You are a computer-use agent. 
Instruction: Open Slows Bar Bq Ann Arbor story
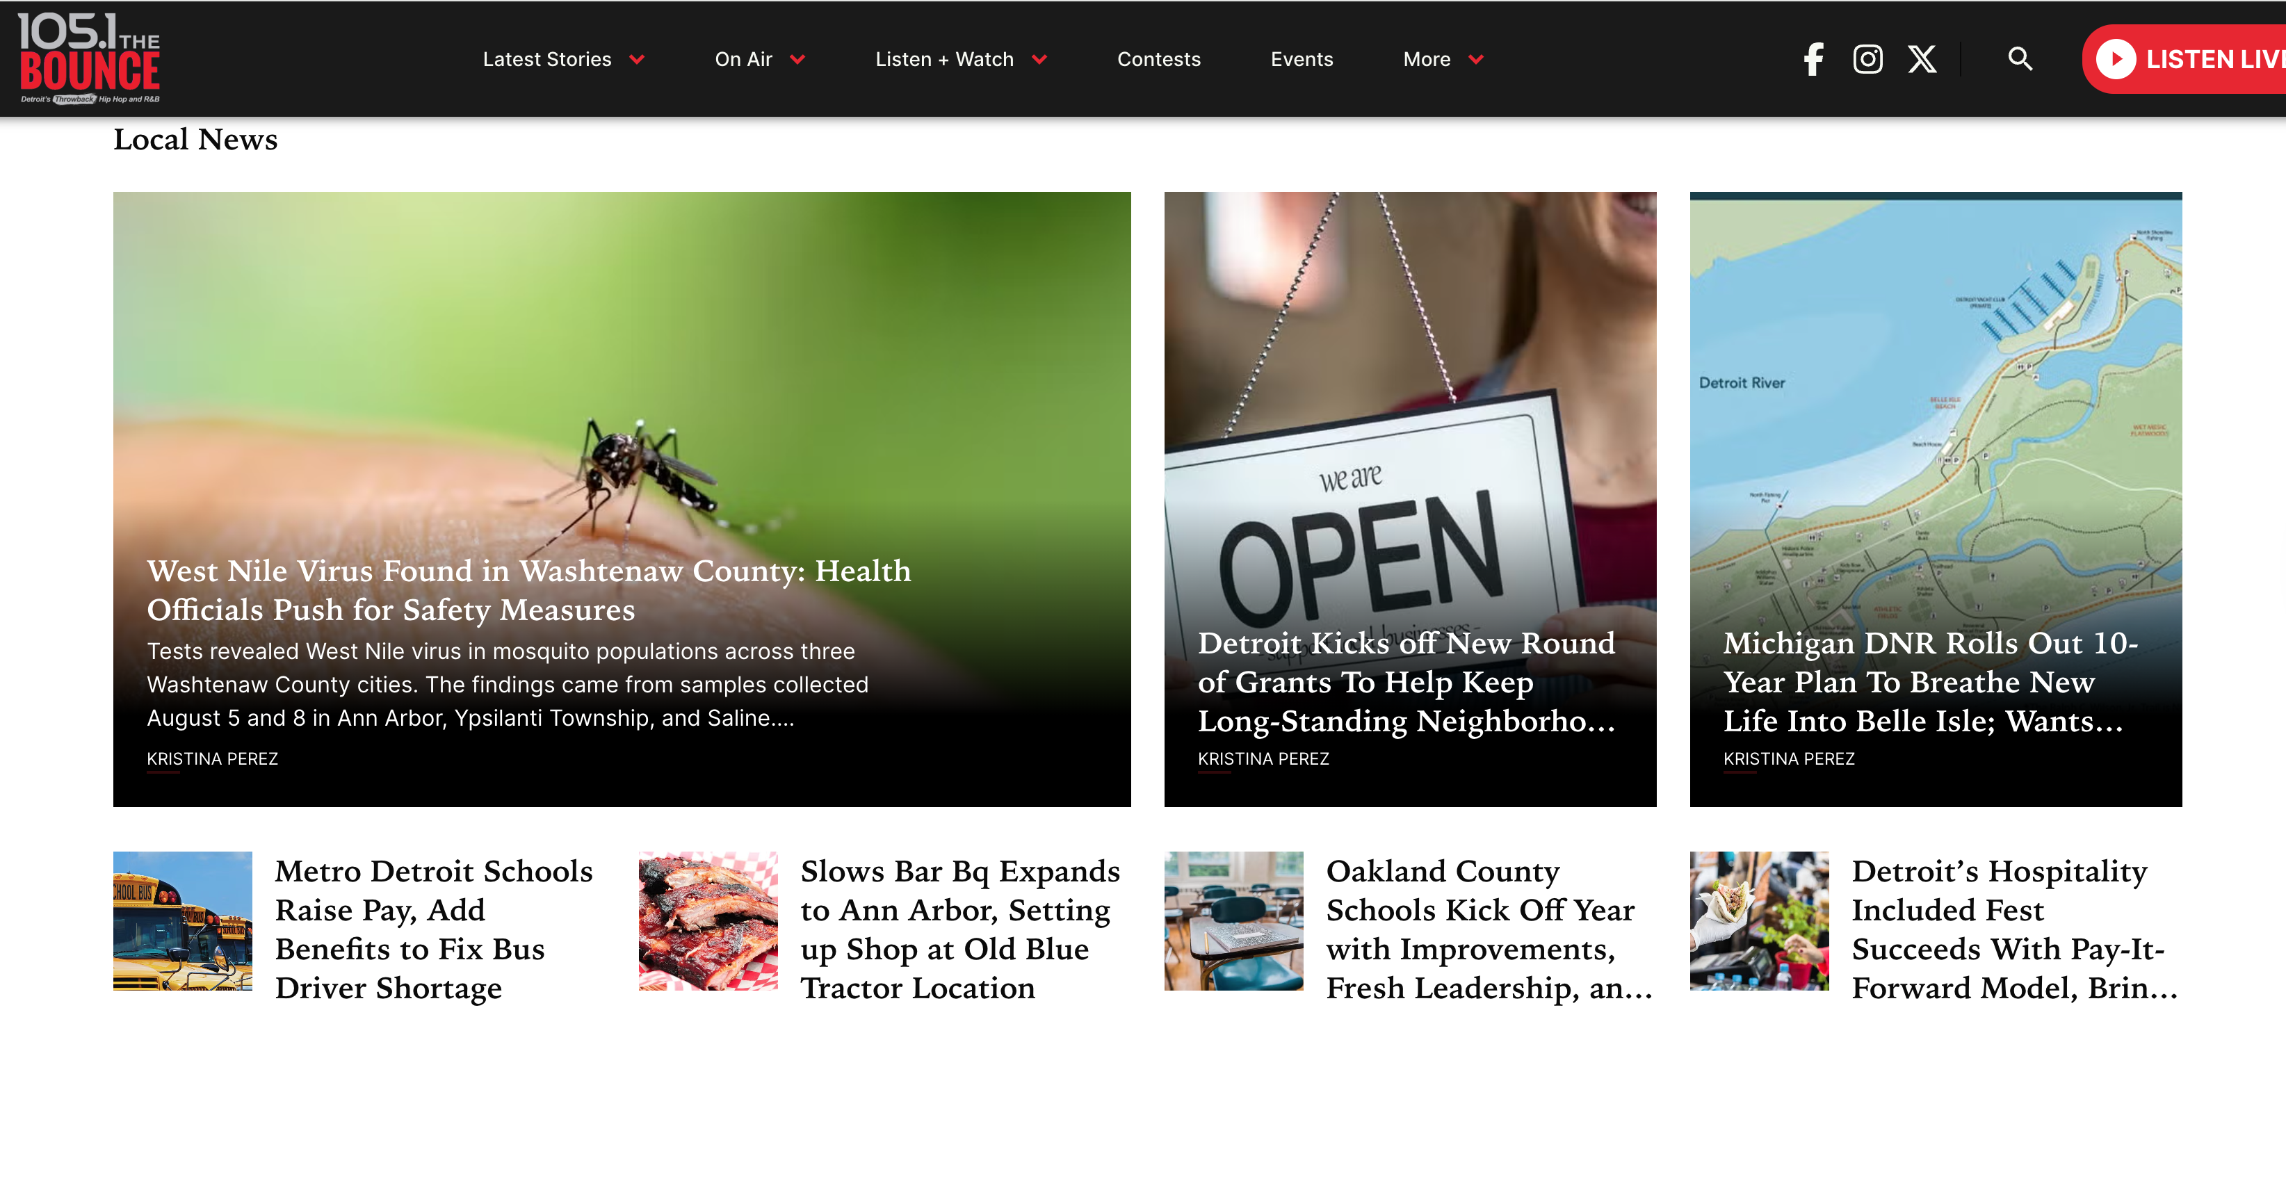[960, 929]
